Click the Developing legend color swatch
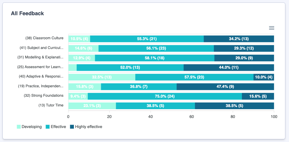The image size is (289, 142). tap(19, 126)
